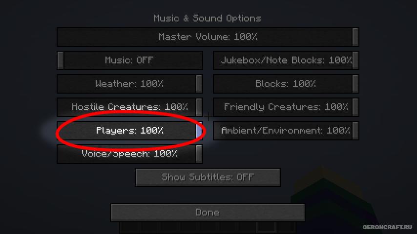Click the Jukebox/Note Blocks volume slider
Screen dimensions: 417x234
pos(286,60)
